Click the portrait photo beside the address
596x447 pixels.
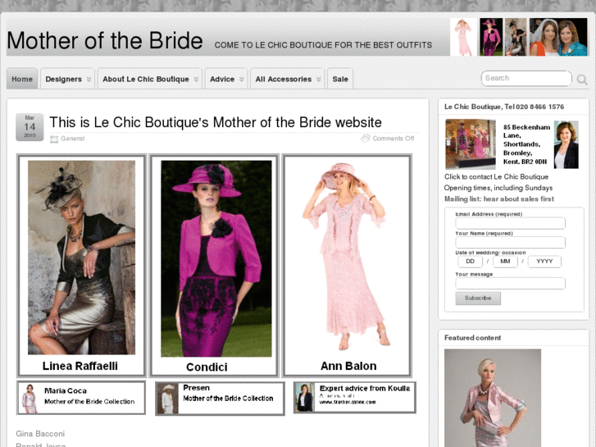point(566,144)
